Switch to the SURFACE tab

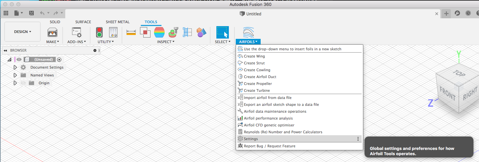pyautogui.click(x=83, y=22)
